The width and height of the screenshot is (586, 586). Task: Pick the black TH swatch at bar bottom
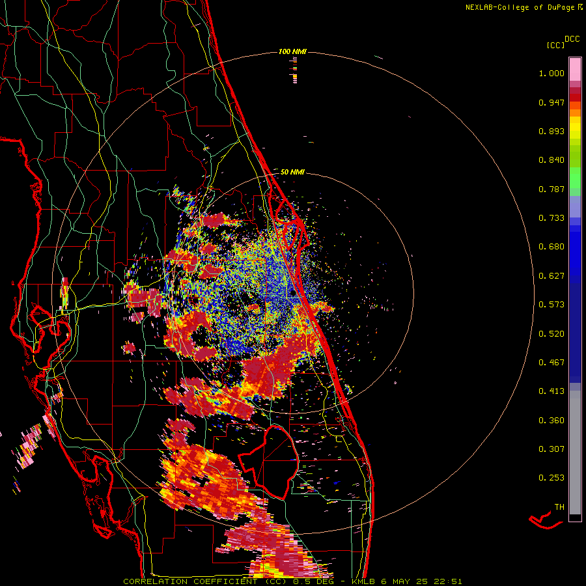[575, 518]
